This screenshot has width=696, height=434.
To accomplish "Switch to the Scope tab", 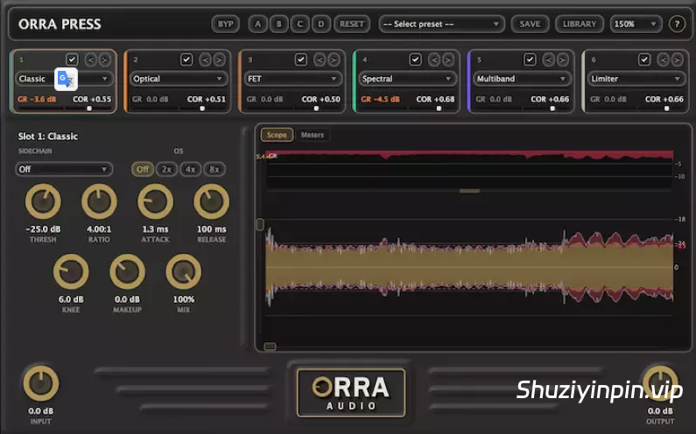I will pyautogui.click(x=277, y=135).
